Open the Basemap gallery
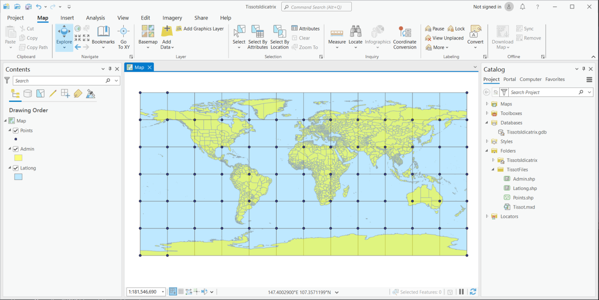 [x=148, y=37]
